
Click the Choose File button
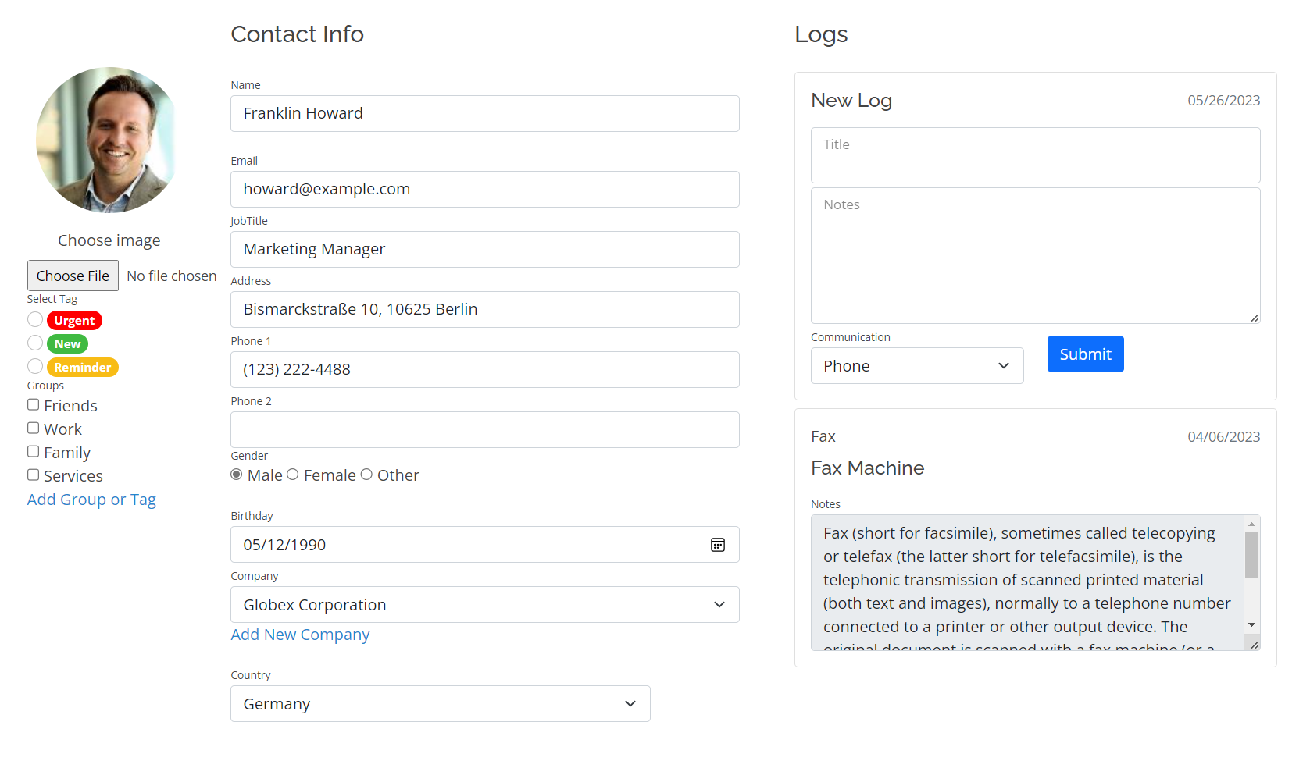coord(73,276)
